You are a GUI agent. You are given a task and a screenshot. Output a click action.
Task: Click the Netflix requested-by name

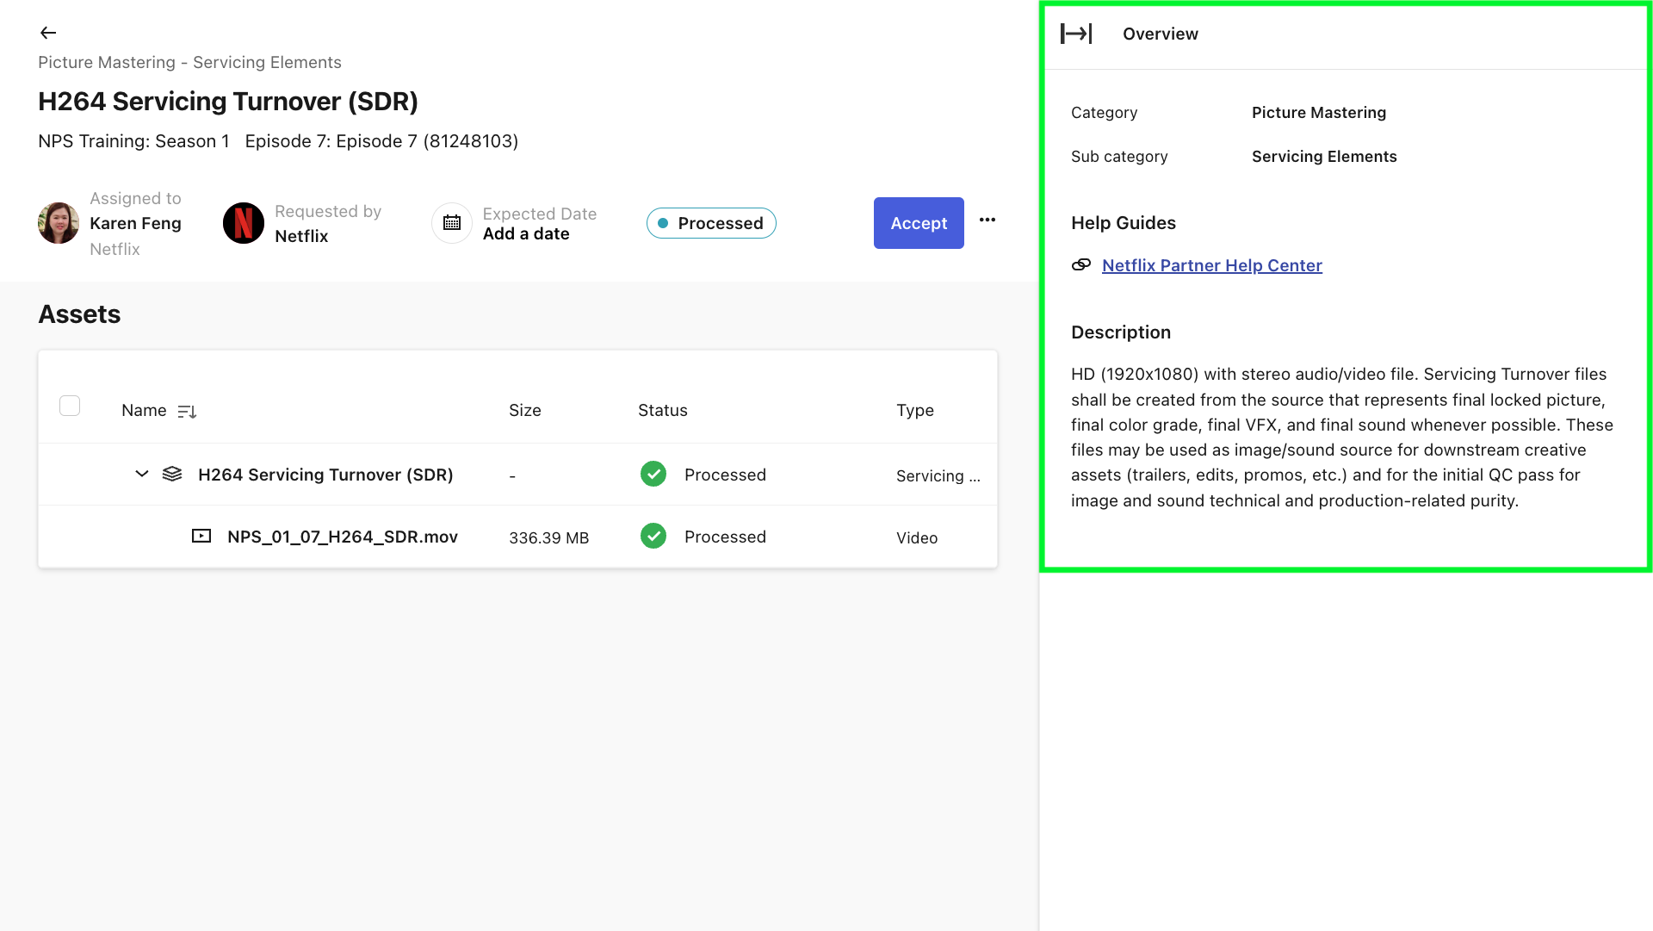[x=301, y=237]
